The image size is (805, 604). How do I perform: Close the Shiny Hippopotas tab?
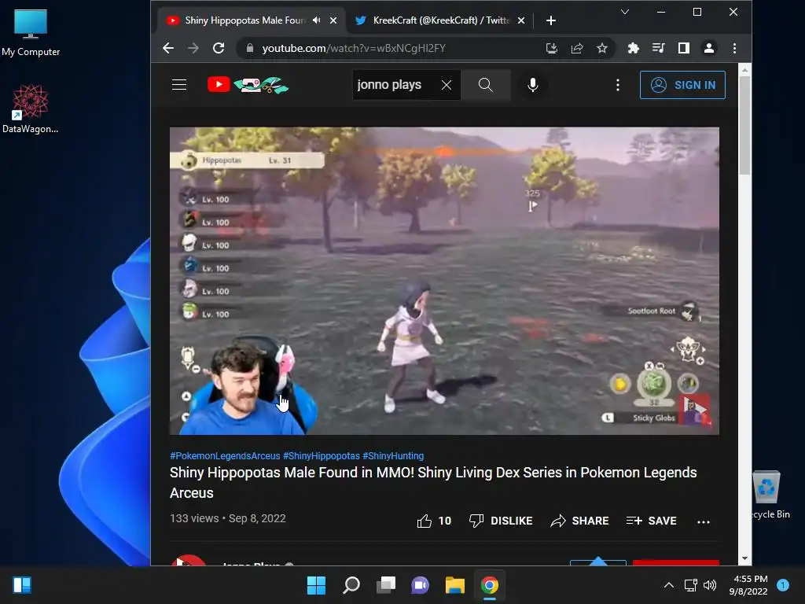point(333,20)
